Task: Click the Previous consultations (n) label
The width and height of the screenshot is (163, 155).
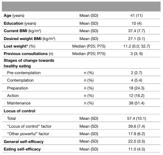Action: [x=28, y=54]
